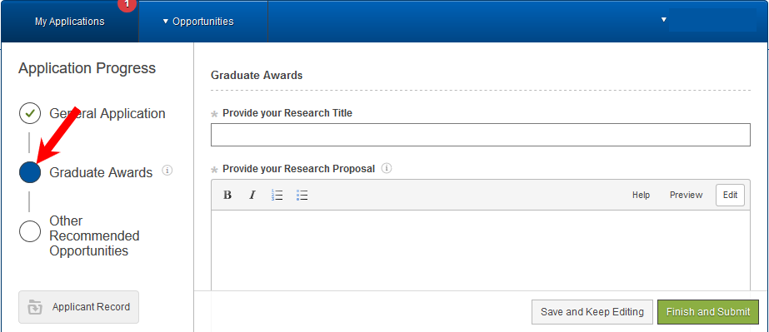Viewport: 769px width, 332px height.
Task: Select the checked General Application step circle
Action: (30, 114)
